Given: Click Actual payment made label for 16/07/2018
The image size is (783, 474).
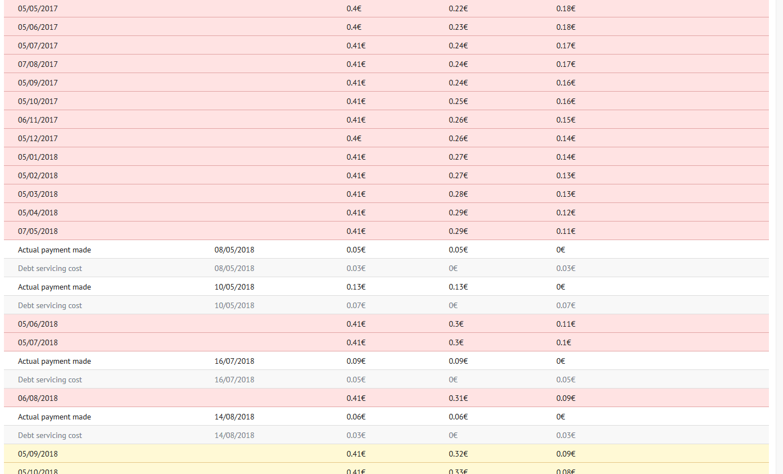Looking at the screenshot, I should tap(55, 361).
